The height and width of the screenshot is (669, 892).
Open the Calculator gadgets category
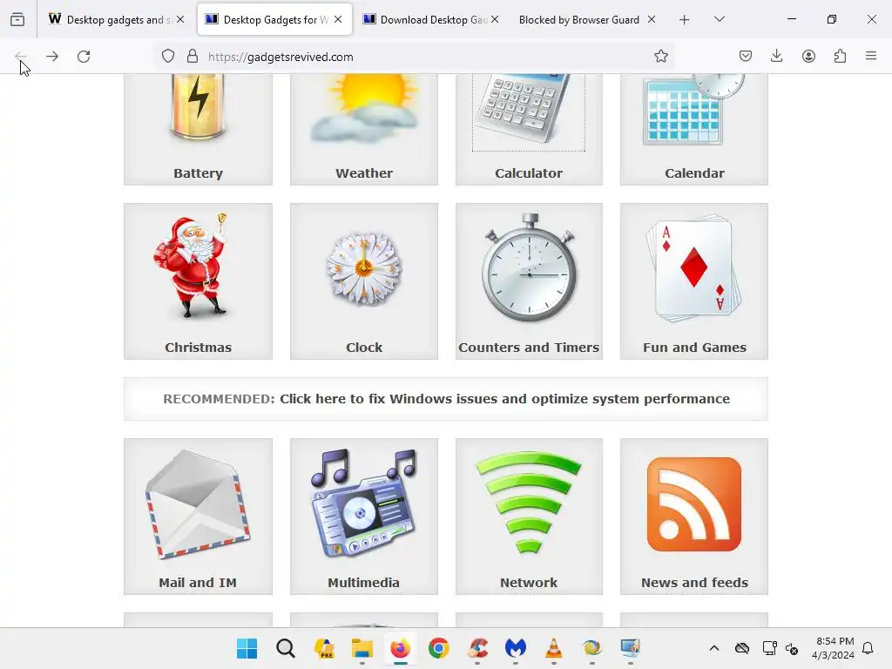(x=529, y=129)
